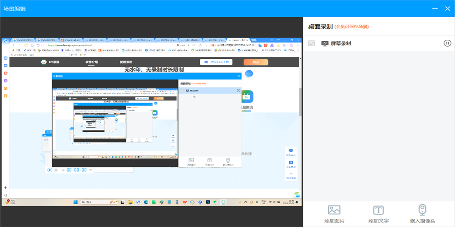
Task: Switch to 软件介绍 tab in previewed webpage
Action: [x=91, y=62]
